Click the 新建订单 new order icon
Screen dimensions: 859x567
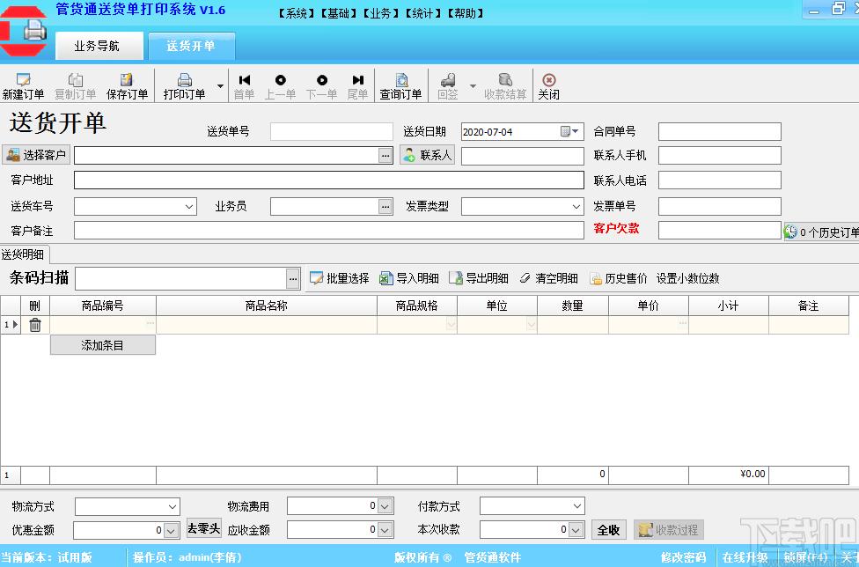[x=23, y=80]
